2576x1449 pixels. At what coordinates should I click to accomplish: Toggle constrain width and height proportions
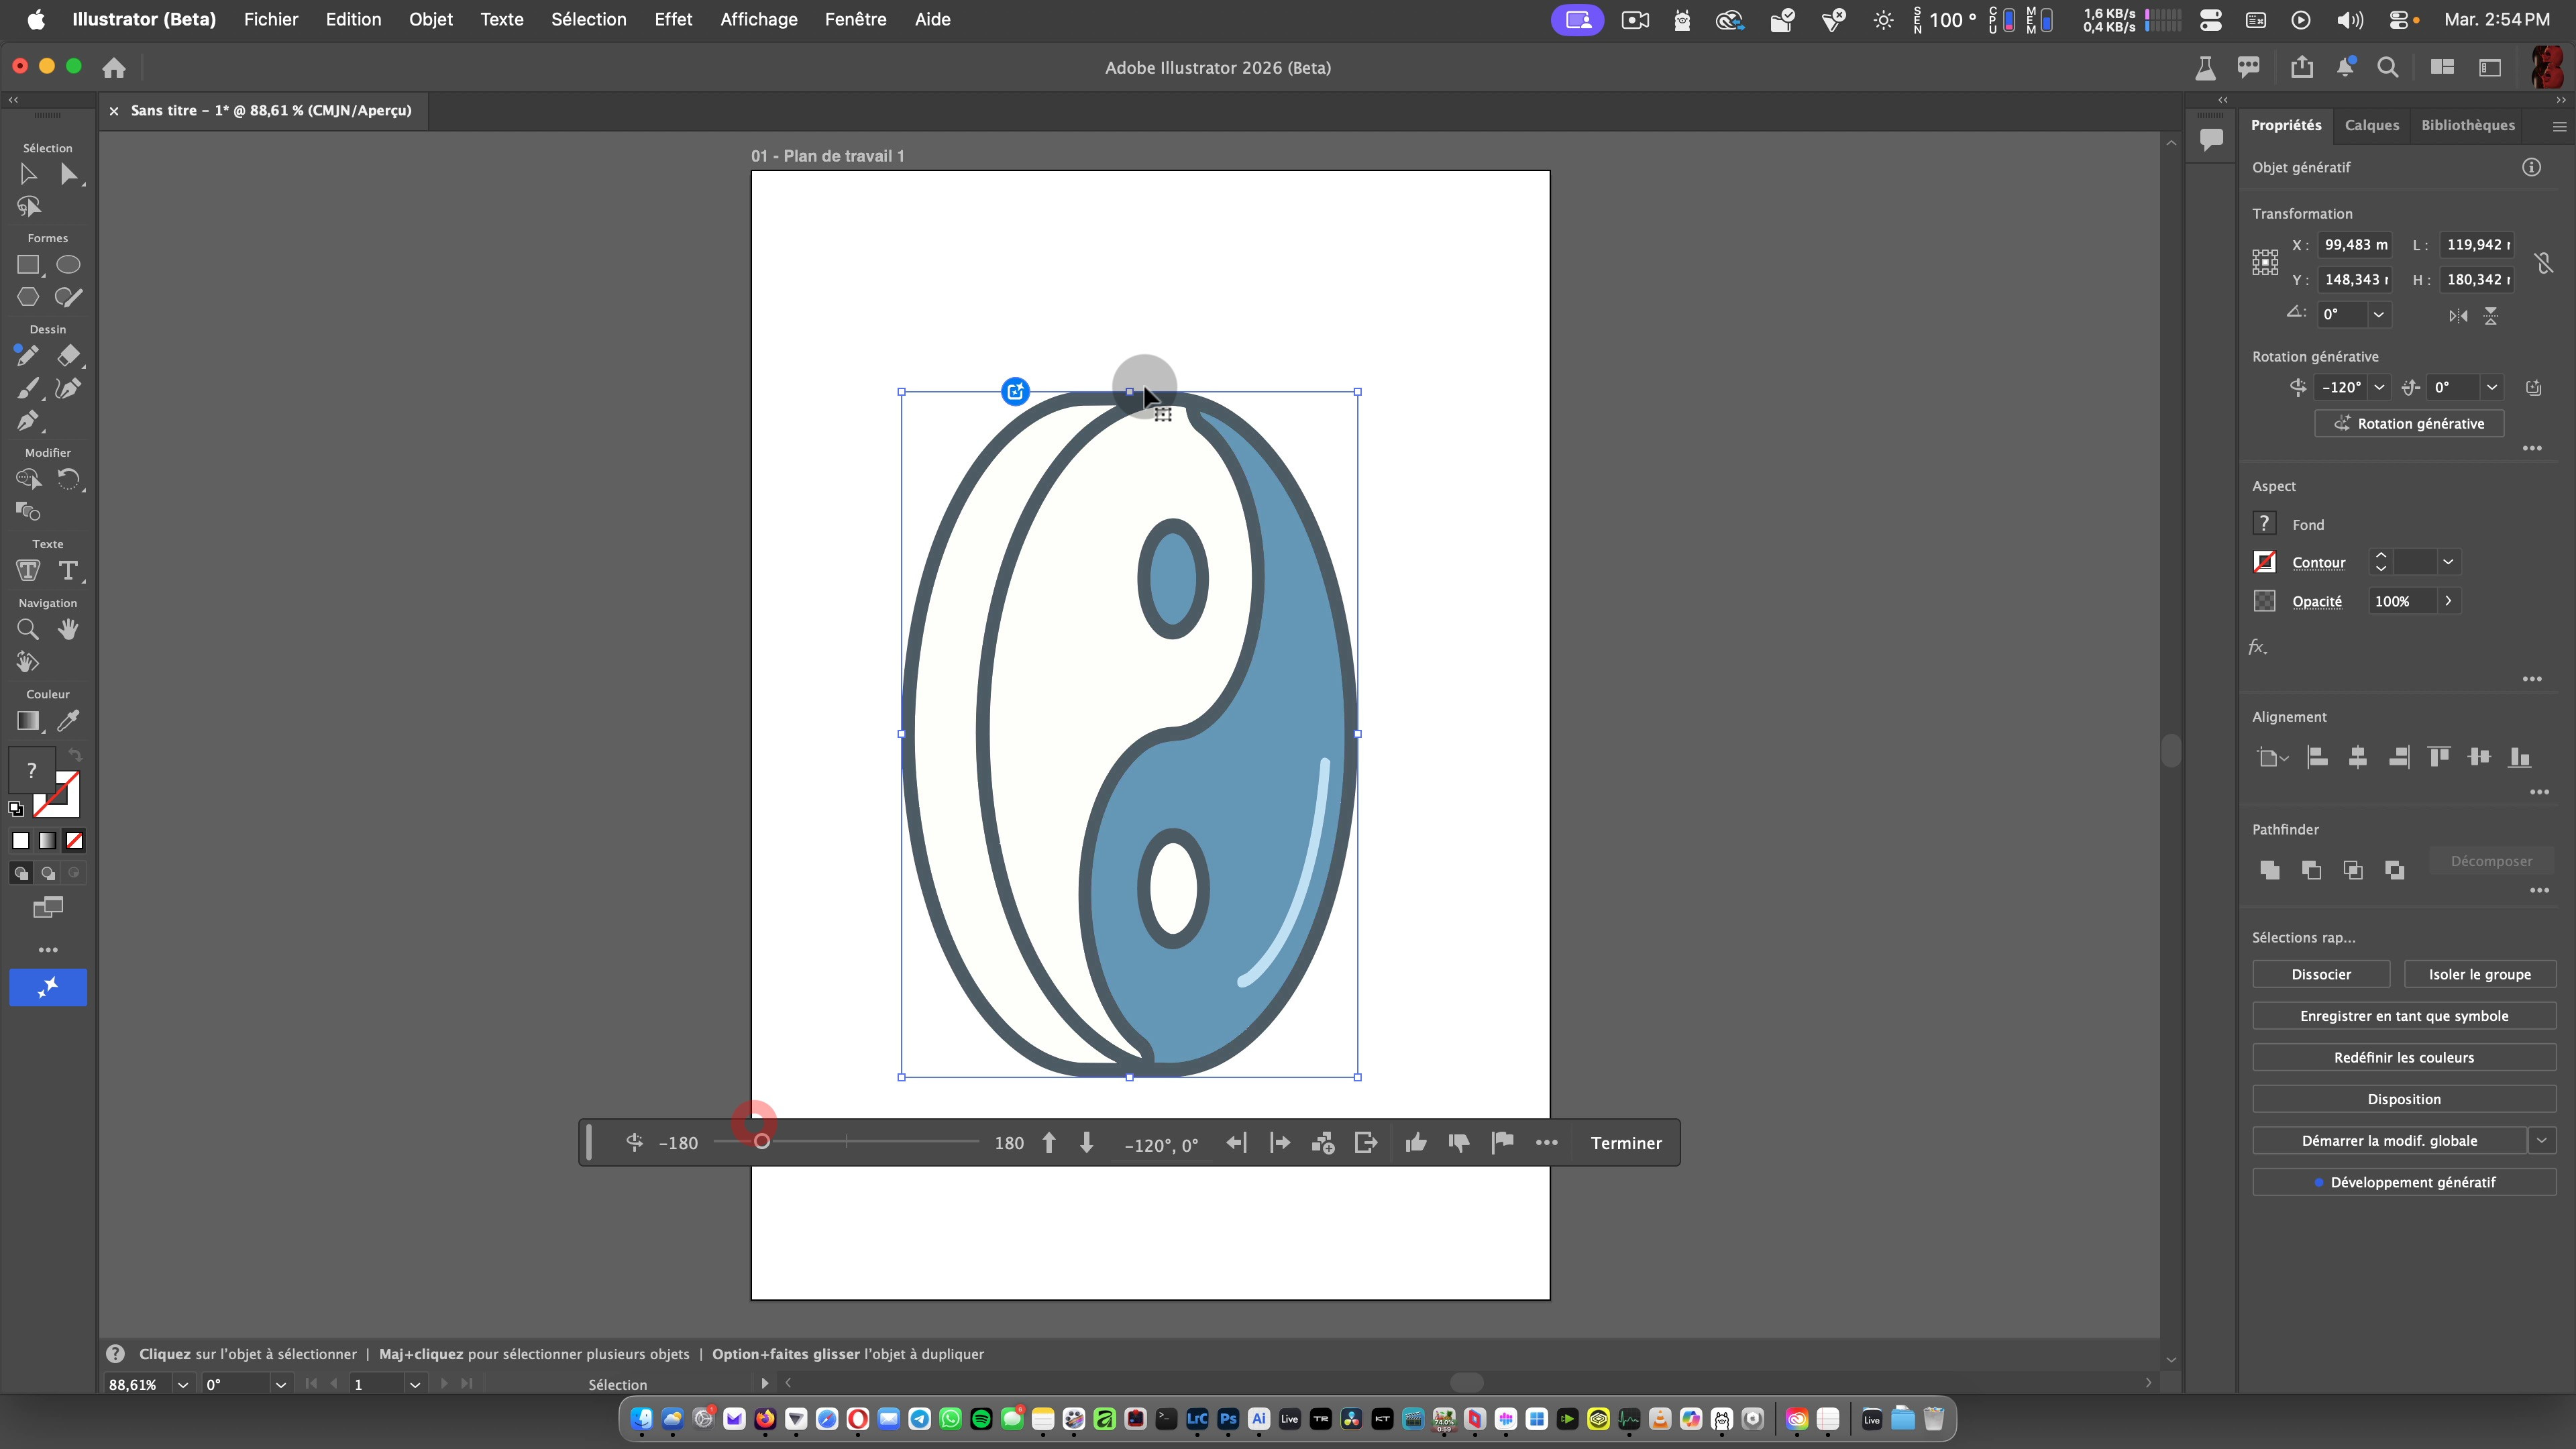pyautogui.click(x=2543, y=263)
